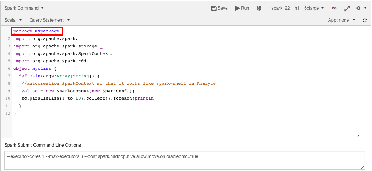
Task: Click the play triangle run icon
Action: click(x=237, y=8)
